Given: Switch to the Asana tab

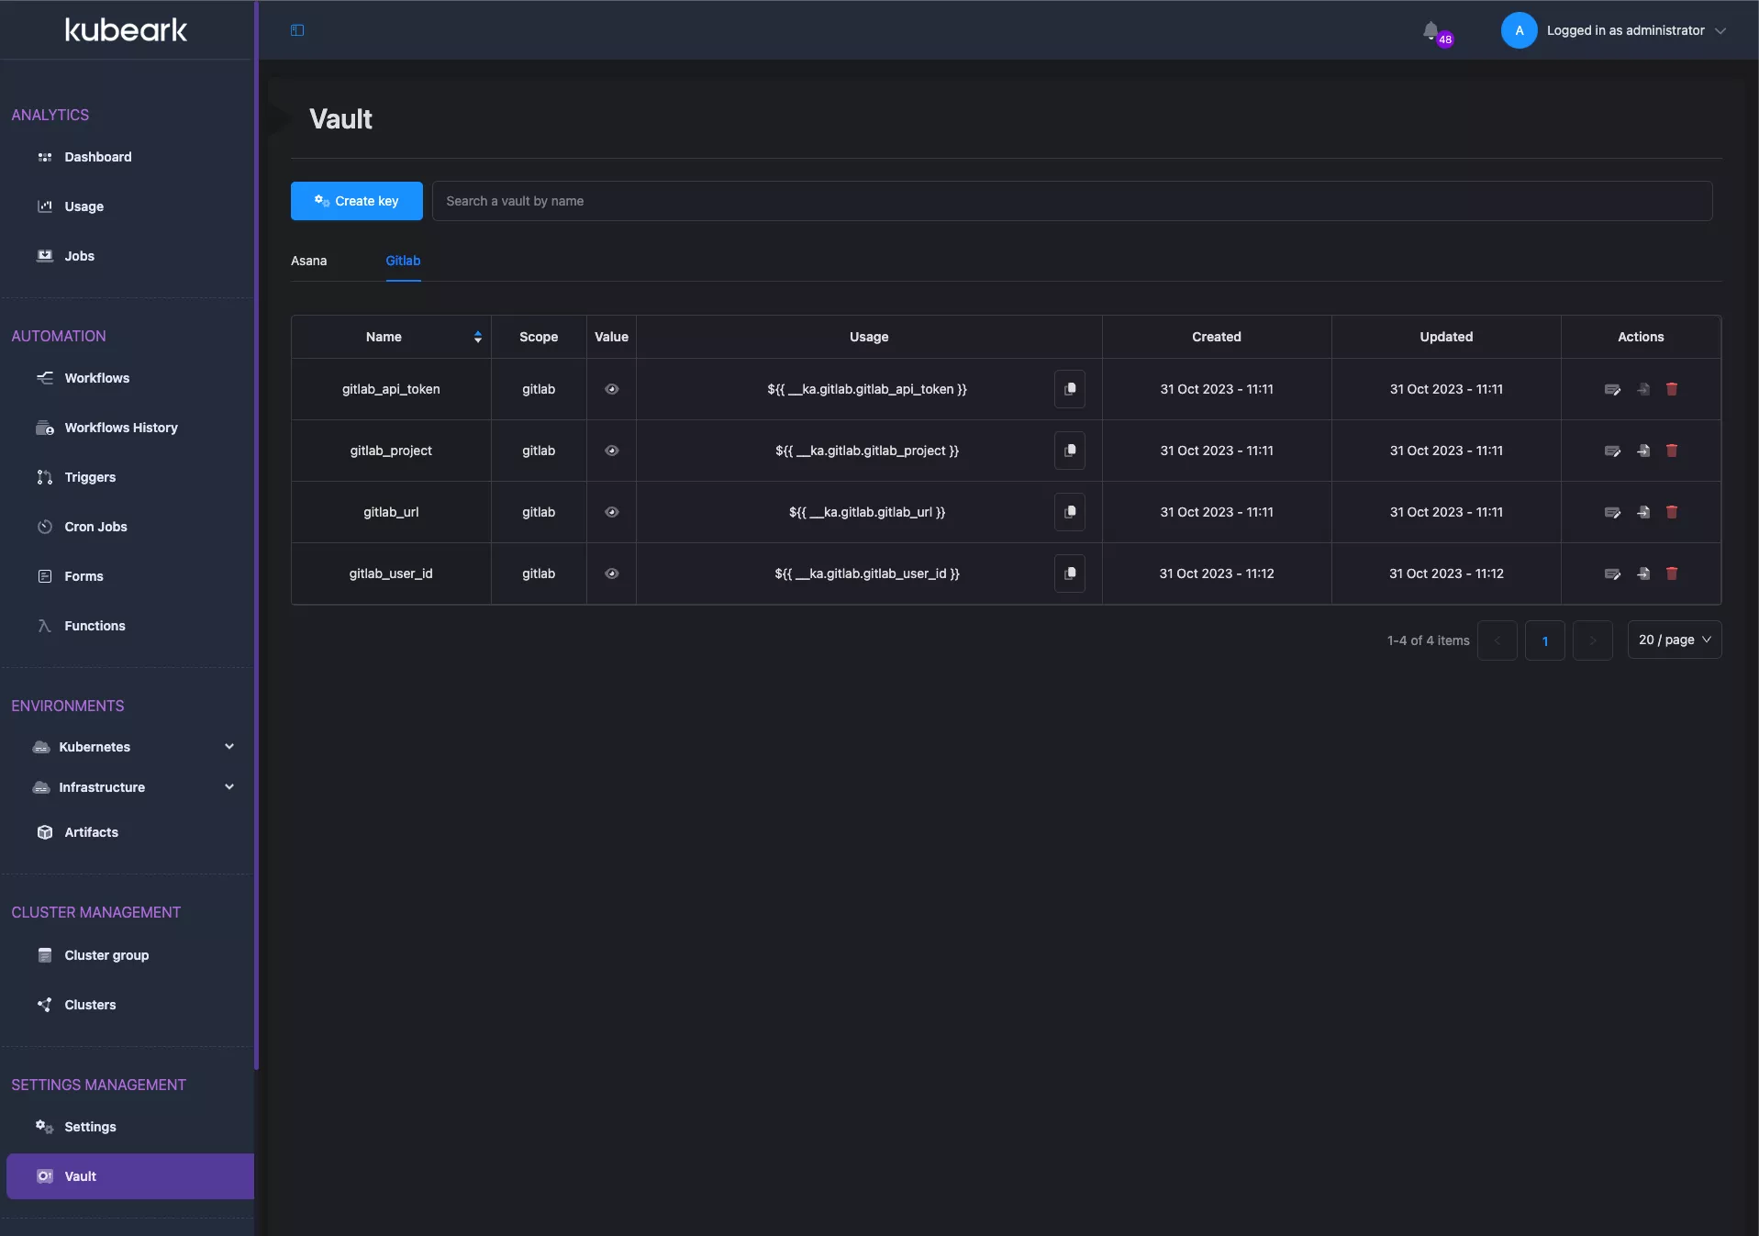Looking at the screenshot, I should pos(308,261).
